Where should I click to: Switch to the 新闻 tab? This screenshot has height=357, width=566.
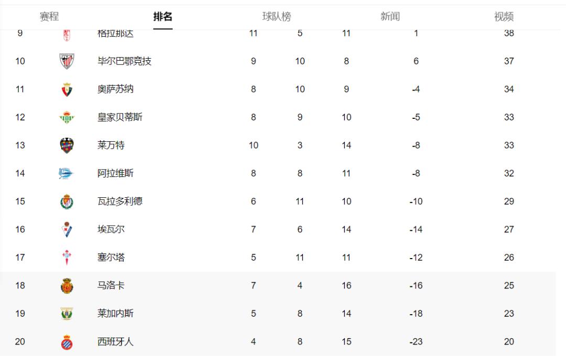point(390,17)
